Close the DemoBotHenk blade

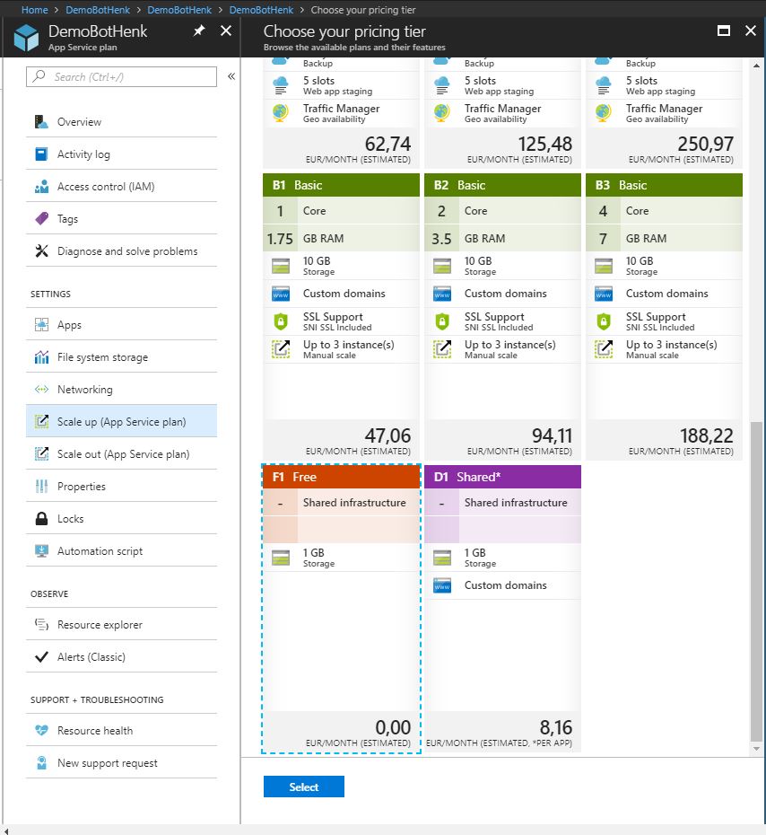(x=226, y=31)
